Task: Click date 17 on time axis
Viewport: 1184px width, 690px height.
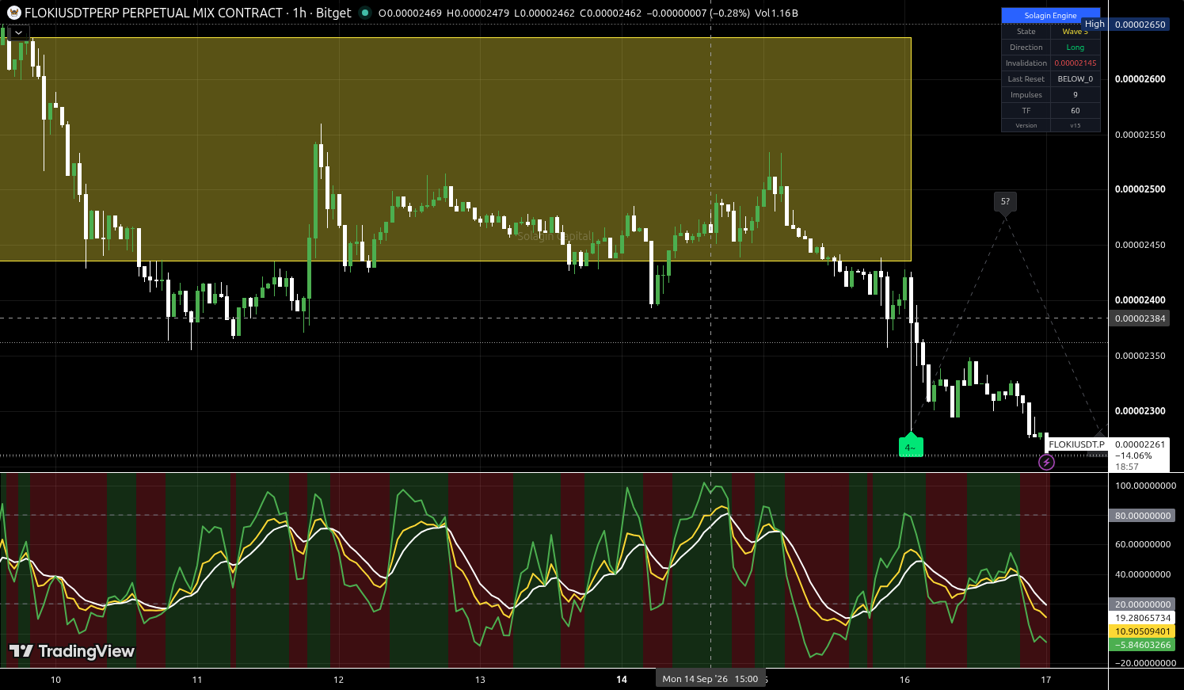Action: (1046, 680)
